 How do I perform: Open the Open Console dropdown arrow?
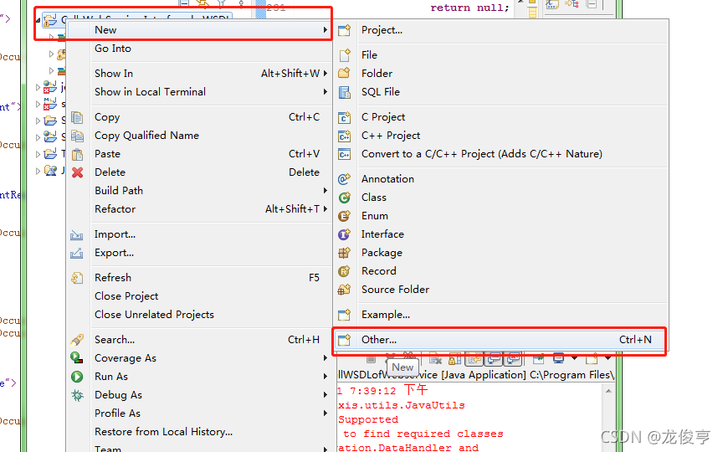pos(608,358)
